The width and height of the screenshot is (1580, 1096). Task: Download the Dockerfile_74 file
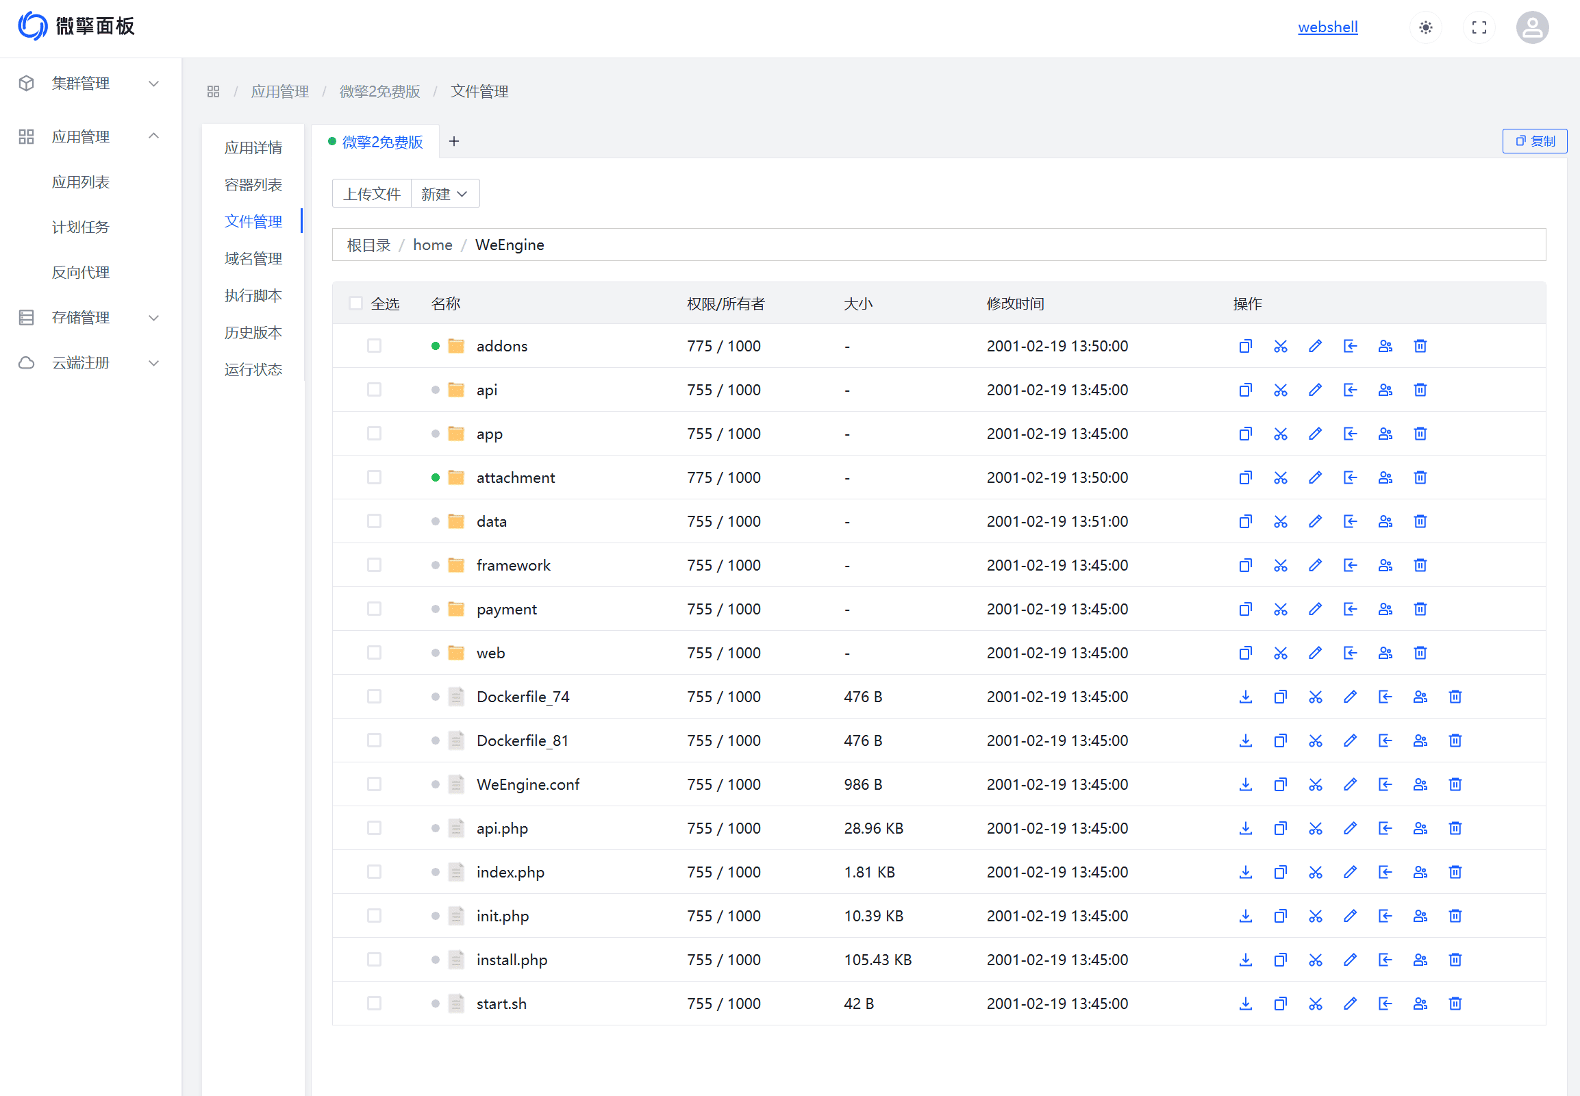tap(1245, 697)
